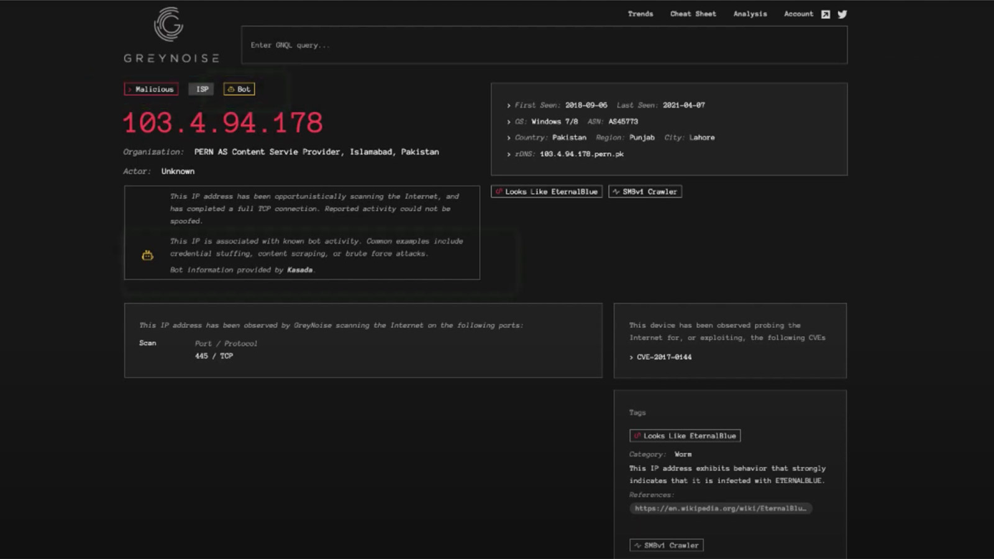Open Analysis menu item
994x559 pixels.
[x=750, y=14]
